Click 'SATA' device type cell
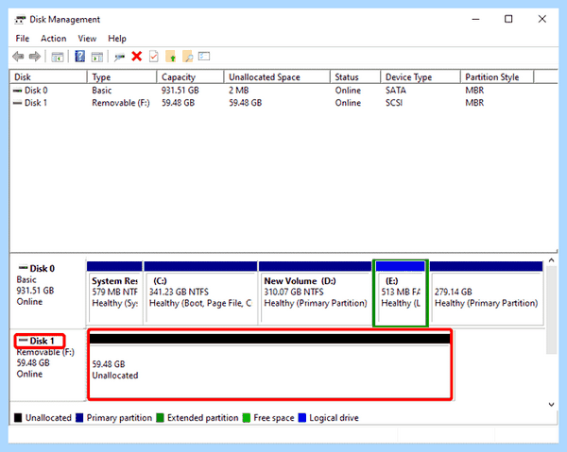 click(x=396, y=91)
